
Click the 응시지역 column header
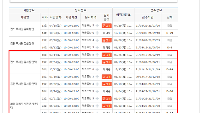tap(91, 18)
